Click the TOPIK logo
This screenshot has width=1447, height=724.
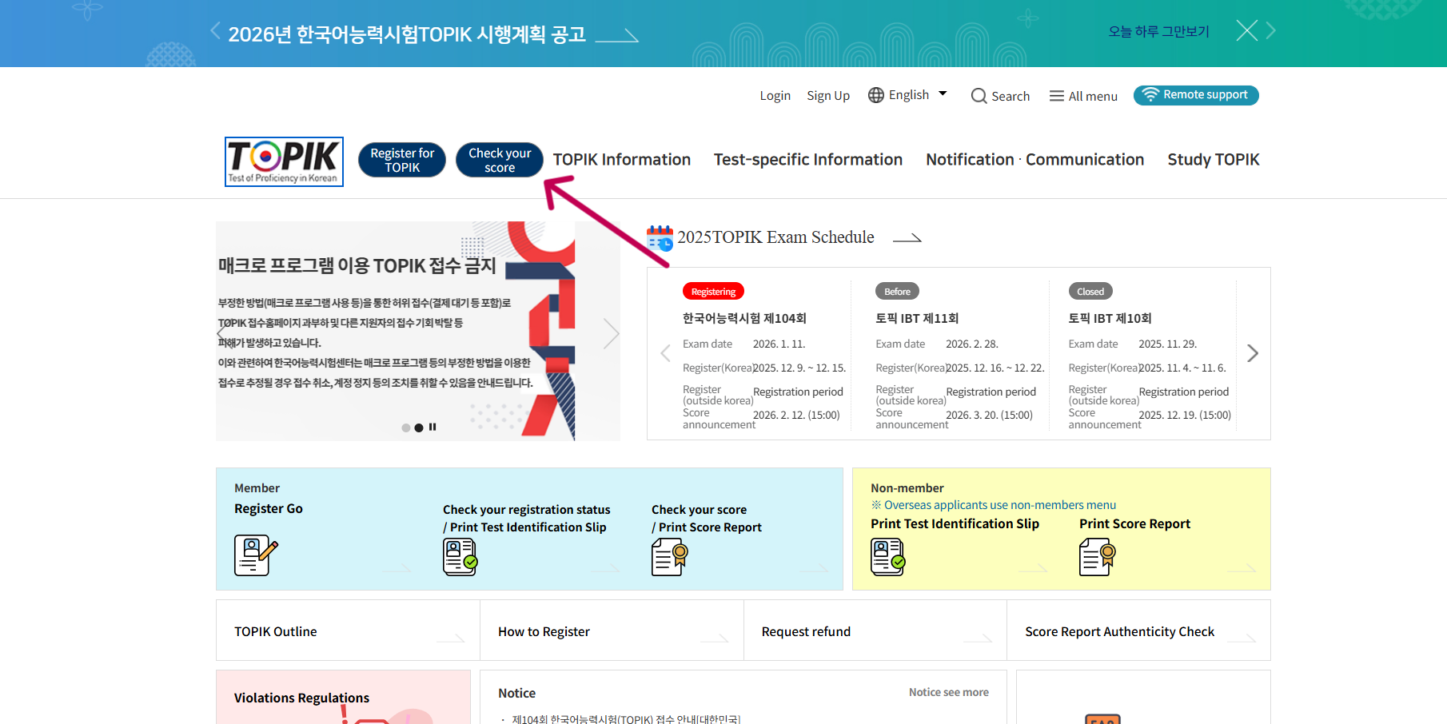point(284,161)
